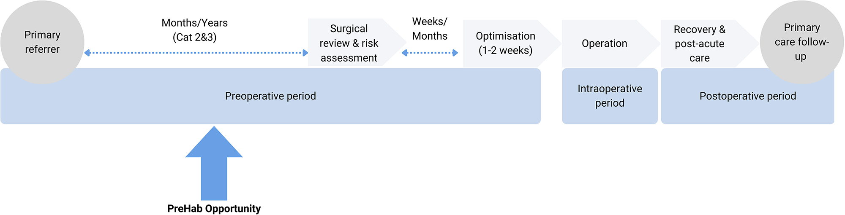This screenshot has height=215, width=845.
Task: Click right arrowhead of the long dotted arrow
Action: pos(305,53)
